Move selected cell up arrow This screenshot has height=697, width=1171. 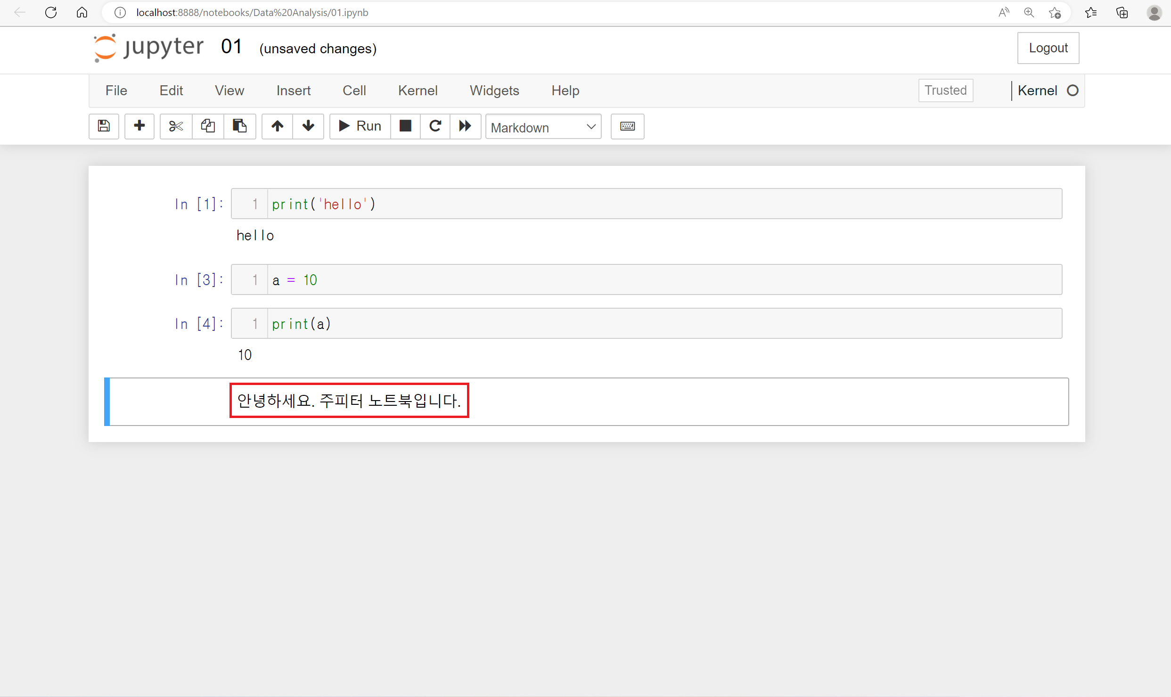click(277, 126)
